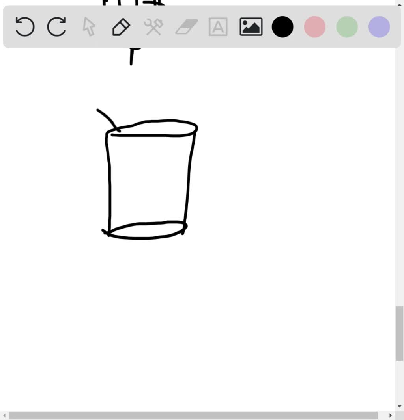The height and width of the screenshot is (420, 404).
Task: Pick the pink color swatch
Action: tap(314, 27)
